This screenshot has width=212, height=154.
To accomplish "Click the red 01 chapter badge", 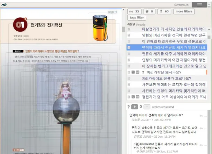I will (x=20, y=24).
